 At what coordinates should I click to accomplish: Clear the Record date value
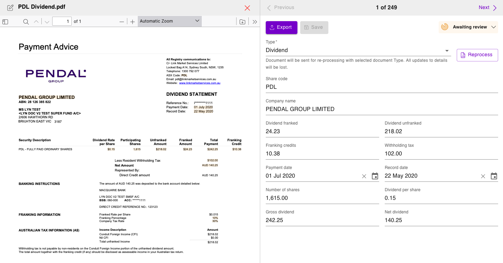pos(483,176)
